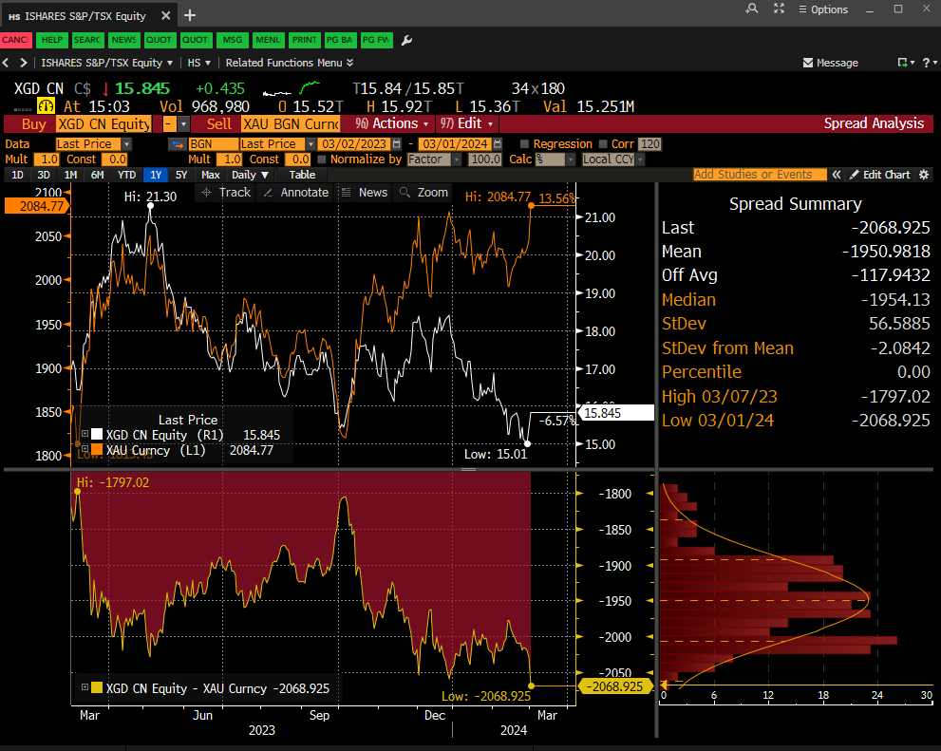Click the start date field 03/02/2023

354,144
